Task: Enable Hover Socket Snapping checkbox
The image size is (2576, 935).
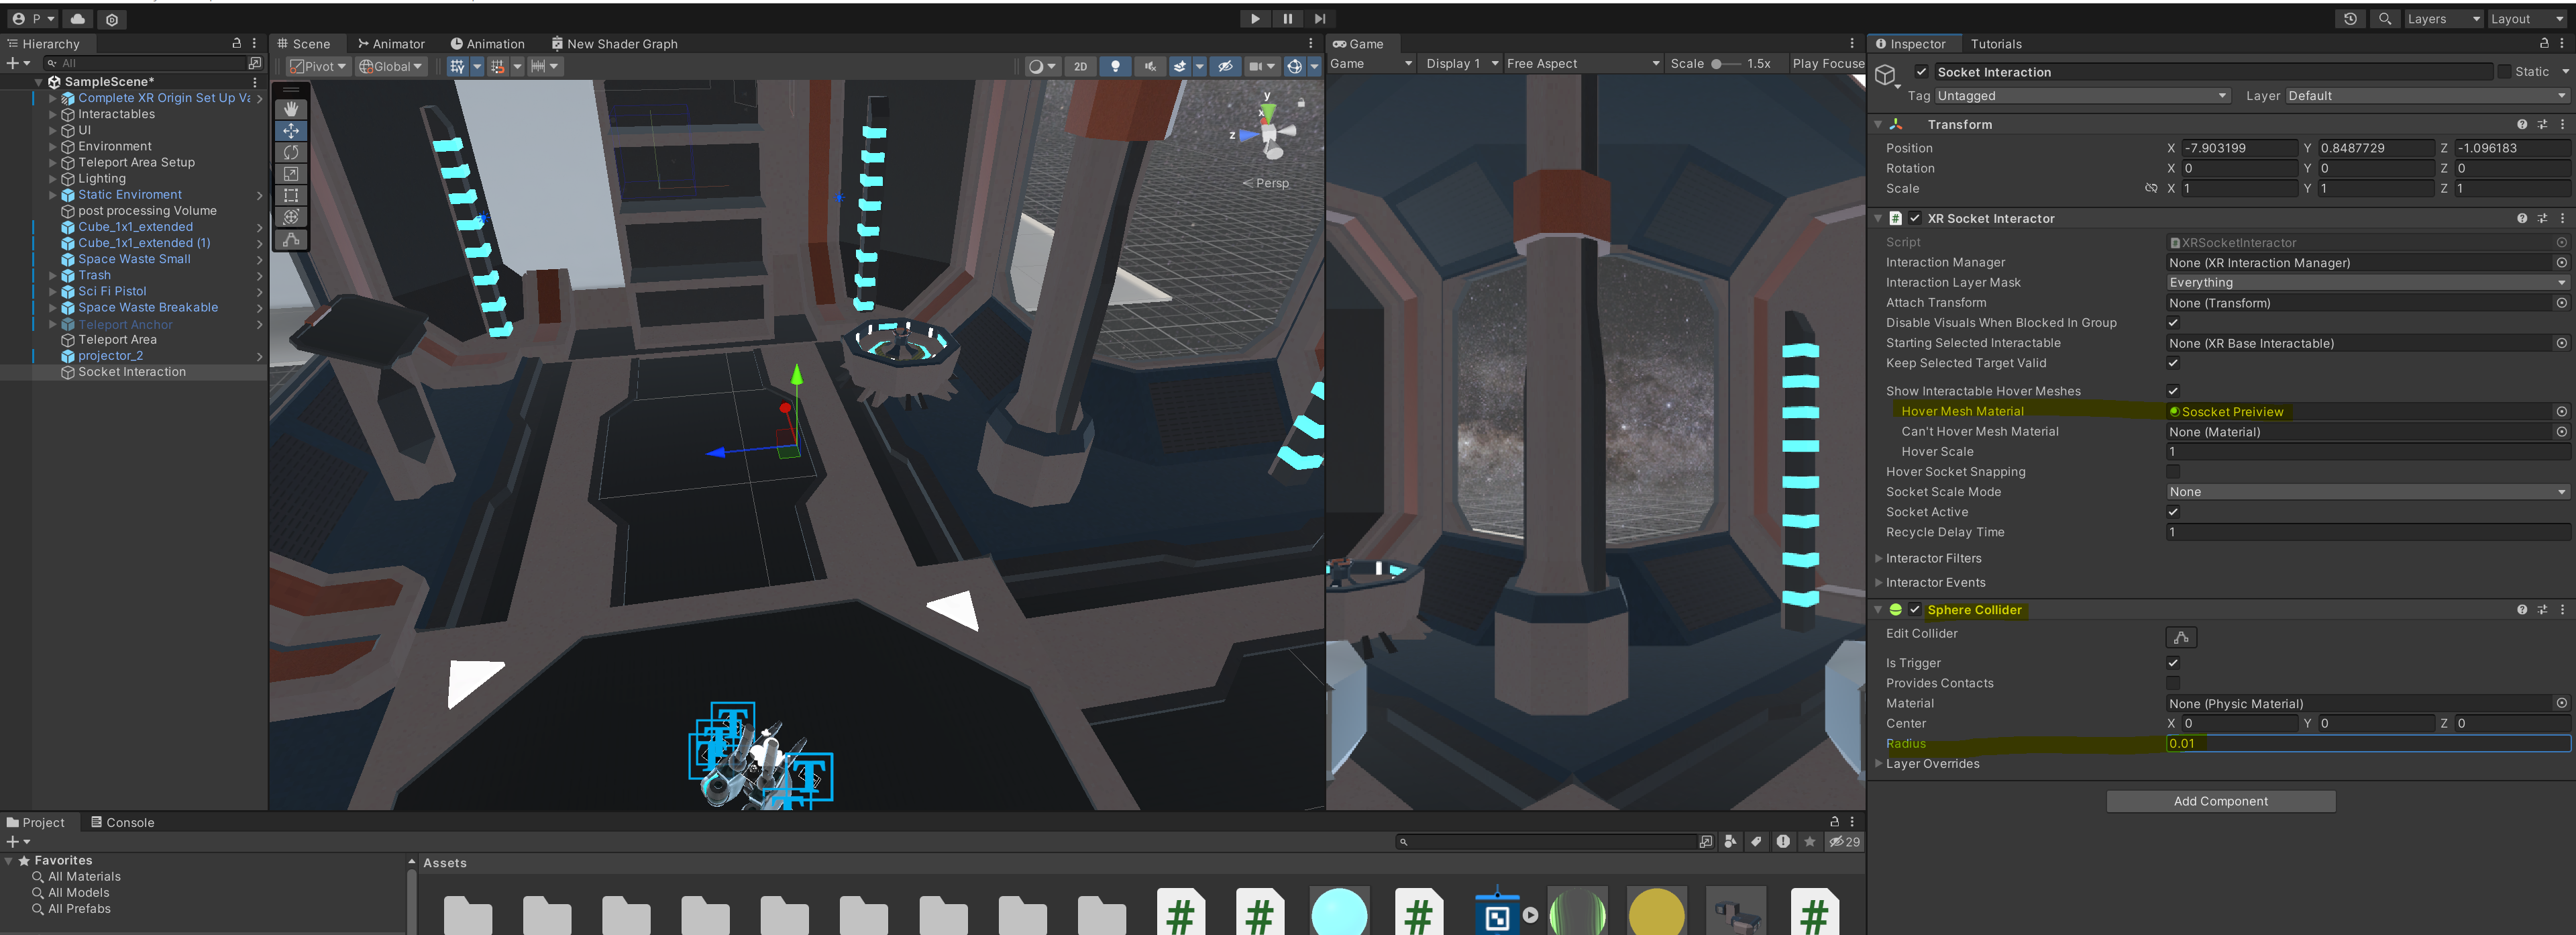Action: point(2172,471)
